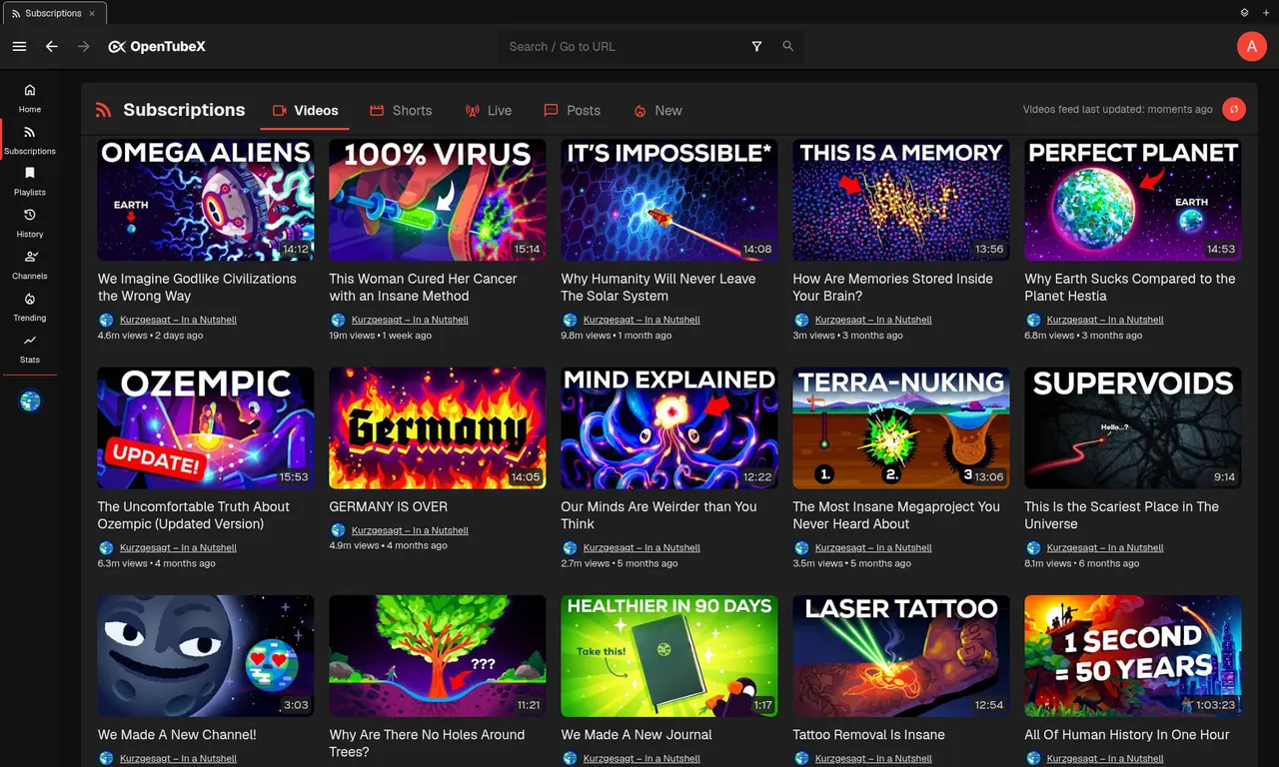
Task: Select Subscriptions in the sidebar
Action: pyautogui.click(x=30, y=139)
